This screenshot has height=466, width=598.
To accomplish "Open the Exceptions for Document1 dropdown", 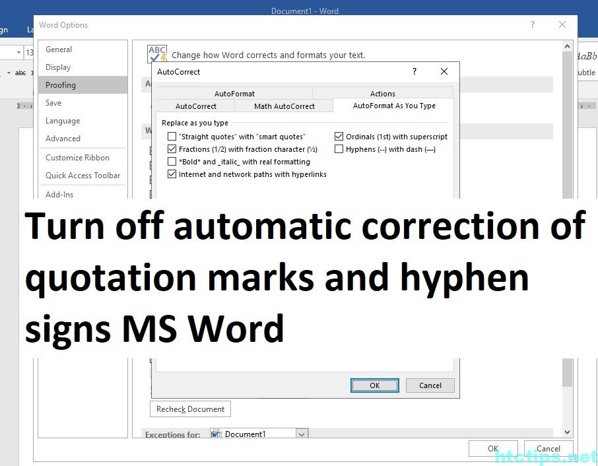I will (x=302, y=434).
